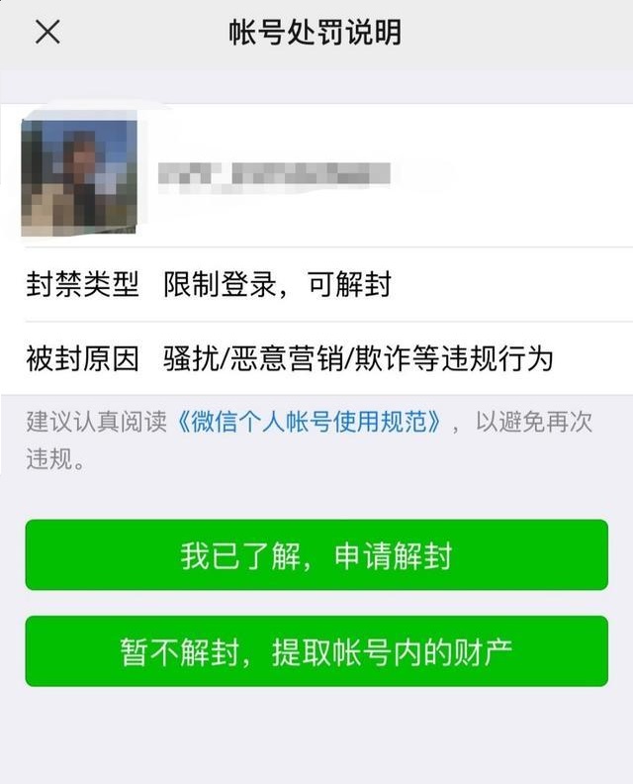Close the 帐号处罚说明 page with X
This screenshot has height=784, width=633.
47,33
